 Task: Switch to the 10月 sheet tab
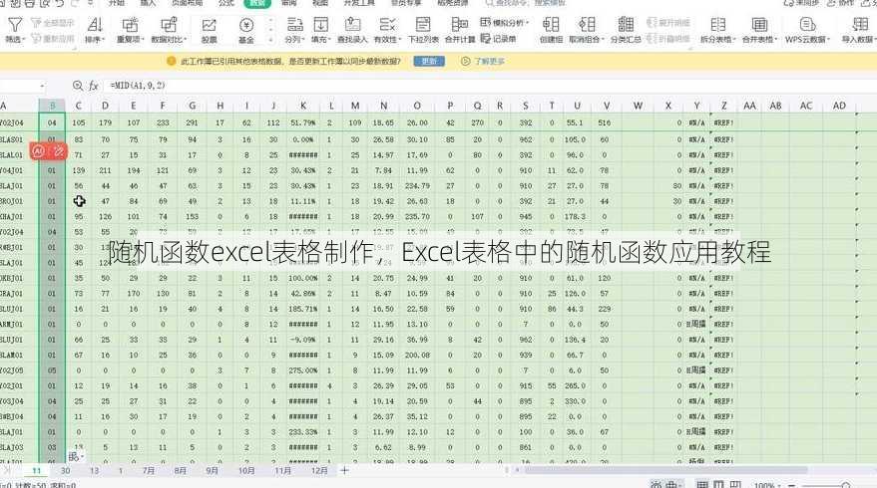(x=246, y=471)
